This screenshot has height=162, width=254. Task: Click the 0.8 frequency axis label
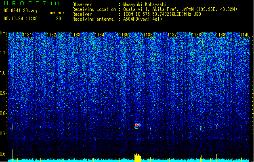(x=4, y=113)
